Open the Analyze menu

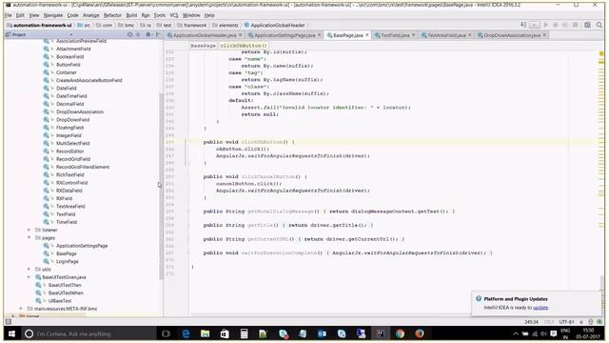pyautogui.click(x=91, y=15)
